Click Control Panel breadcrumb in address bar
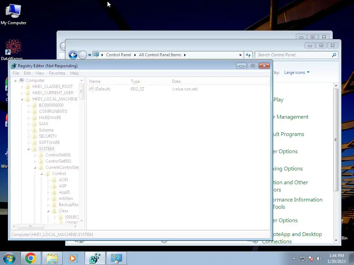 click(x=119, y=55)
